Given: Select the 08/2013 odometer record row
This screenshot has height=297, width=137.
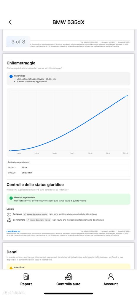Looking at the screenshot, I should (x=68, y=168).
